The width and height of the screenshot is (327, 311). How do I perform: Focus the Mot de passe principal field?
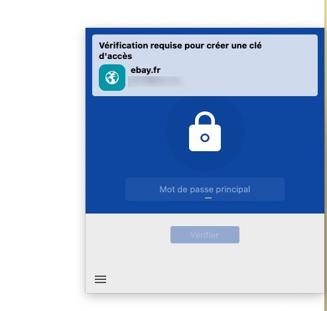[x=205, y=190]
